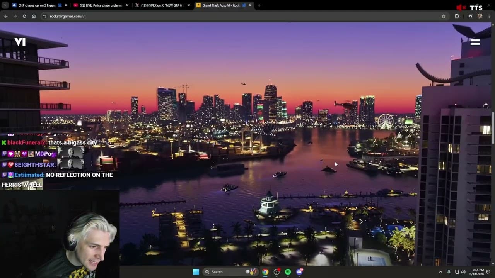Open the browser home page
Screen dimensions: 495x278
(34, 16)
